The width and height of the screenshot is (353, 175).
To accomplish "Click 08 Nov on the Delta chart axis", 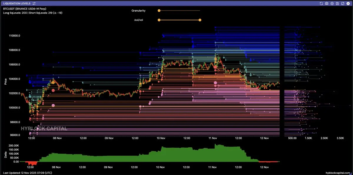I will tap(57, 167).
